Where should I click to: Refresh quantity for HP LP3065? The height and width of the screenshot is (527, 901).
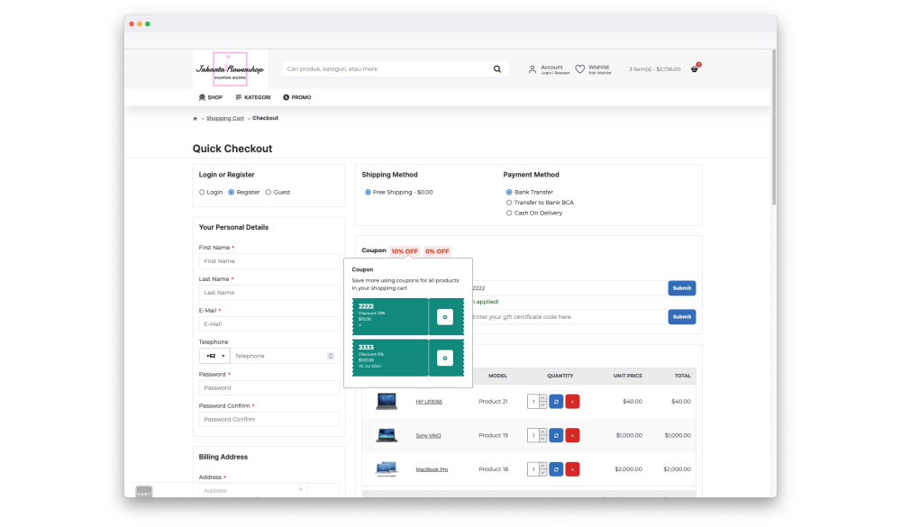(x=556, y=401)
